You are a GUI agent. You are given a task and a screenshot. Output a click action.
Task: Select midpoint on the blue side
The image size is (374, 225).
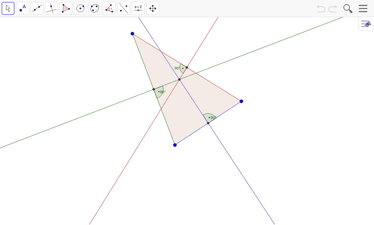click(208, 123)
